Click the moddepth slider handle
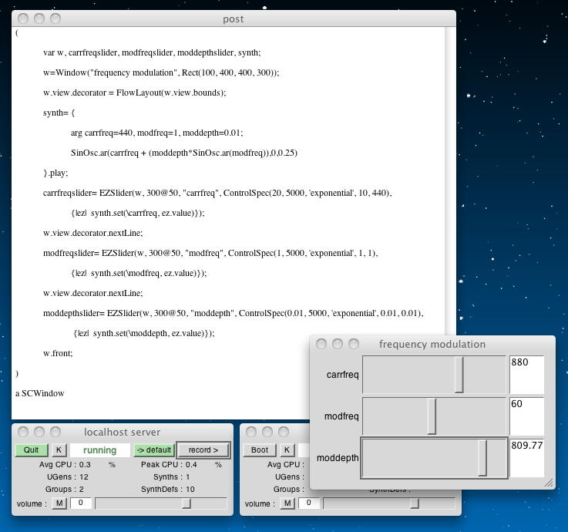The width and height of the screenshot is (568, 532). tap(482, 458)
